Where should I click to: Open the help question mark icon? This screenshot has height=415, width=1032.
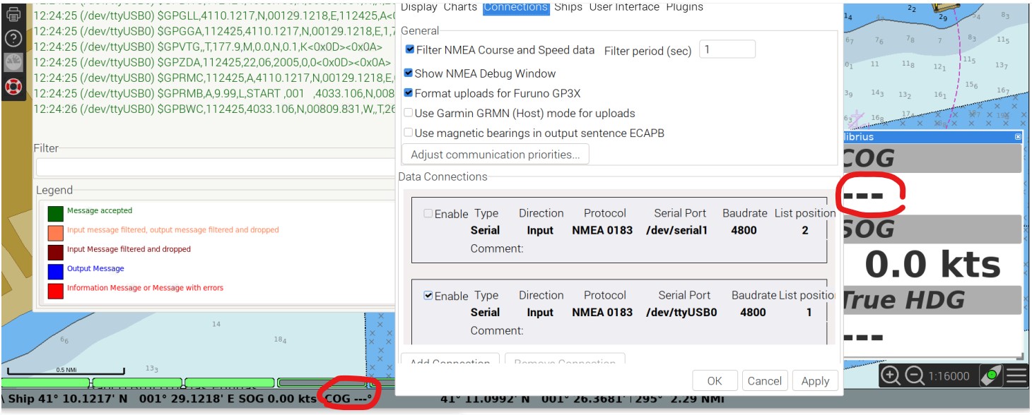coord(13,38)
